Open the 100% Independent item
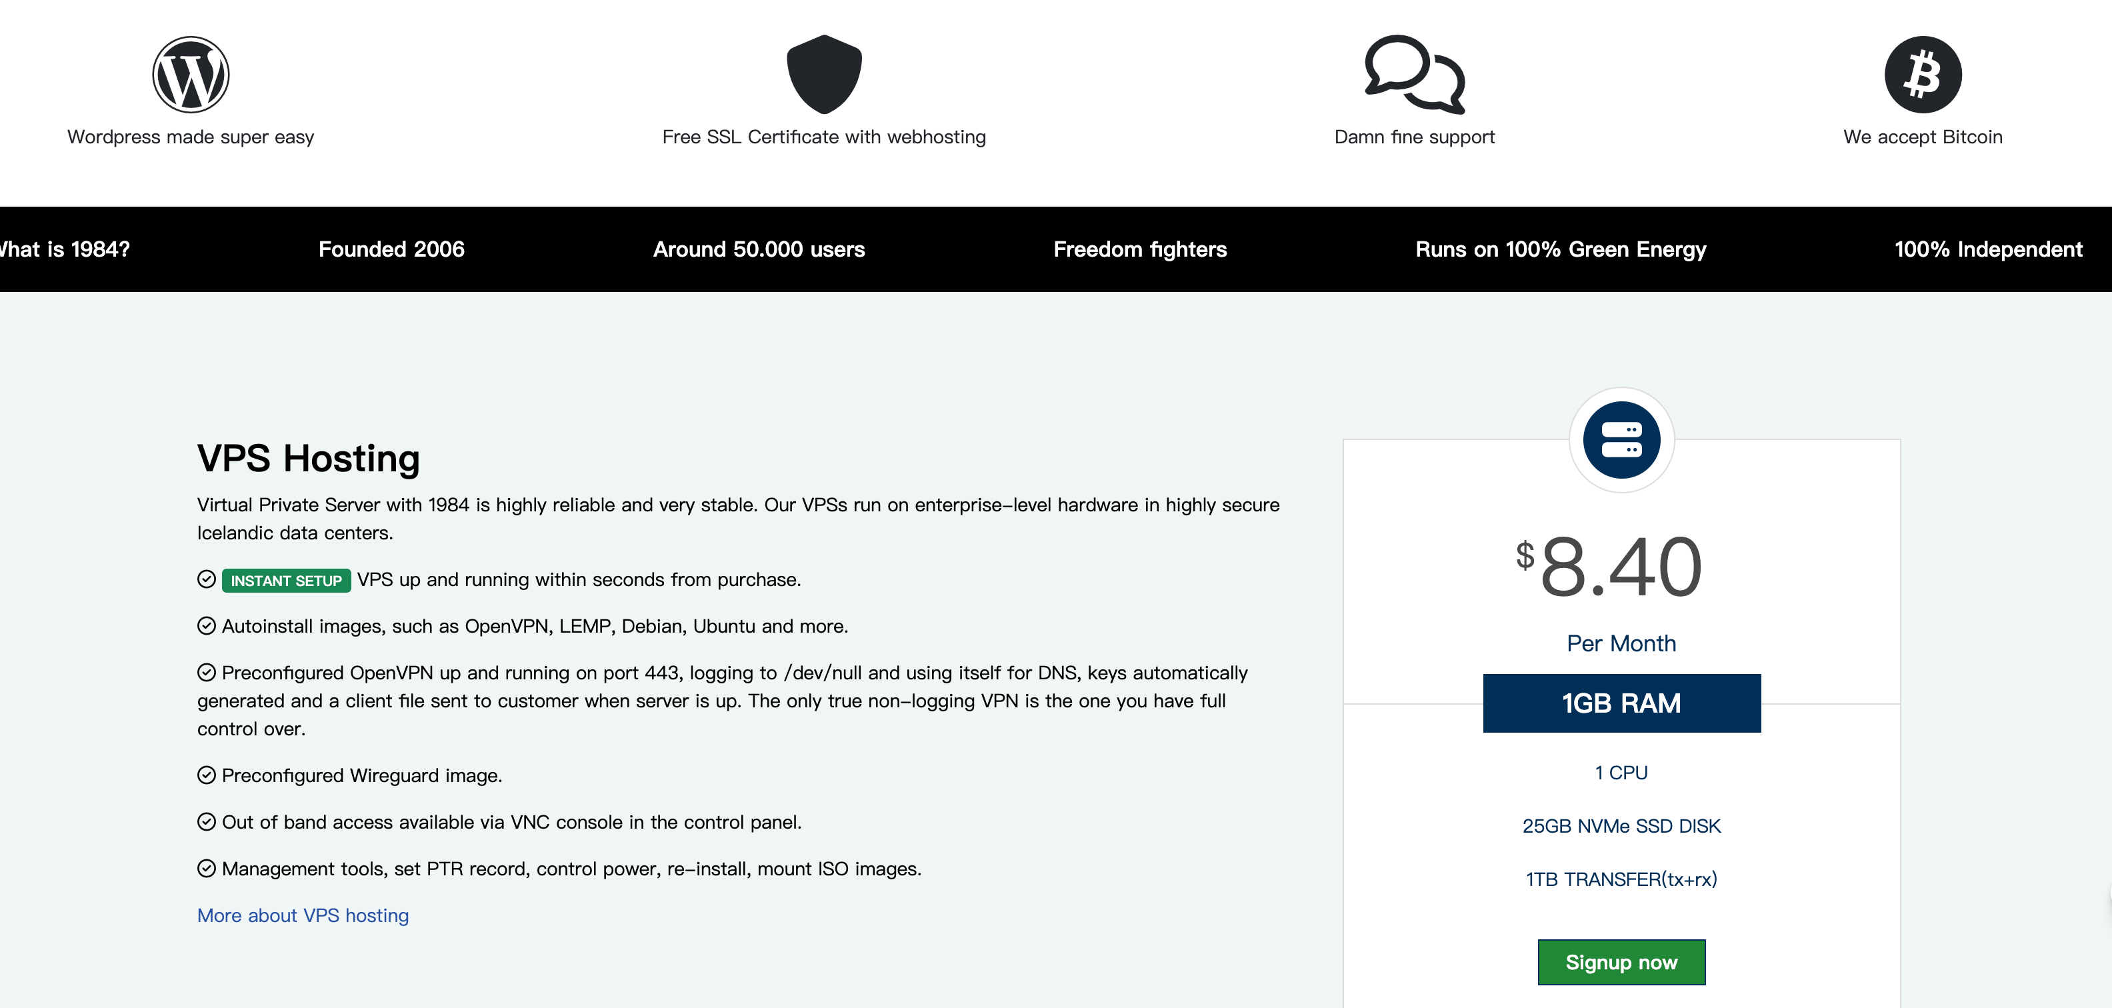 pyautogui.click(x=1988, y=249)
